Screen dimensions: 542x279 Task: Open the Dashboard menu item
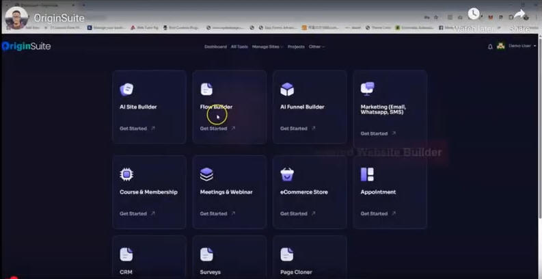coord(216,46)
